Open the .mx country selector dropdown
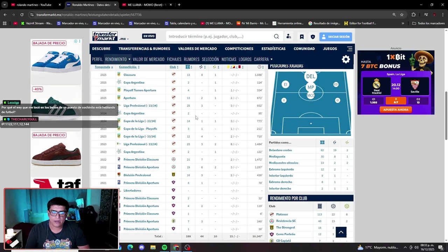 click(x=124, y=39)
